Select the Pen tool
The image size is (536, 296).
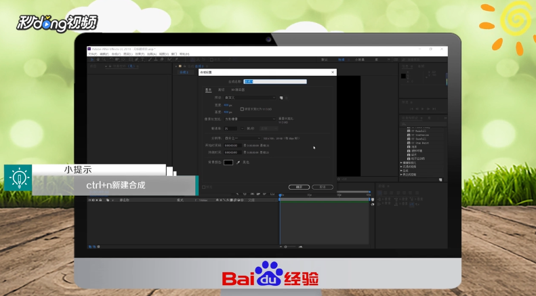click(136, 60)
